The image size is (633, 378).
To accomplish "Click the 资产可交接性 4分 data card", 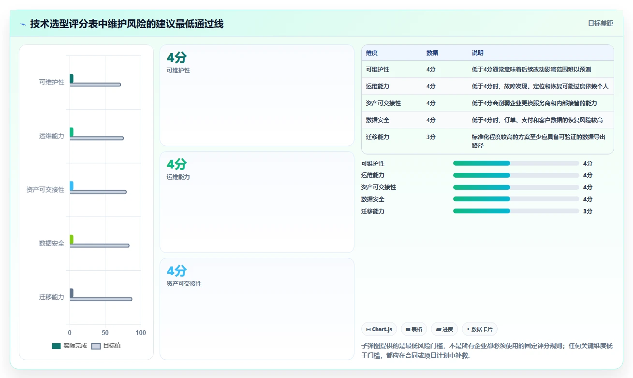I will (257, 309).
